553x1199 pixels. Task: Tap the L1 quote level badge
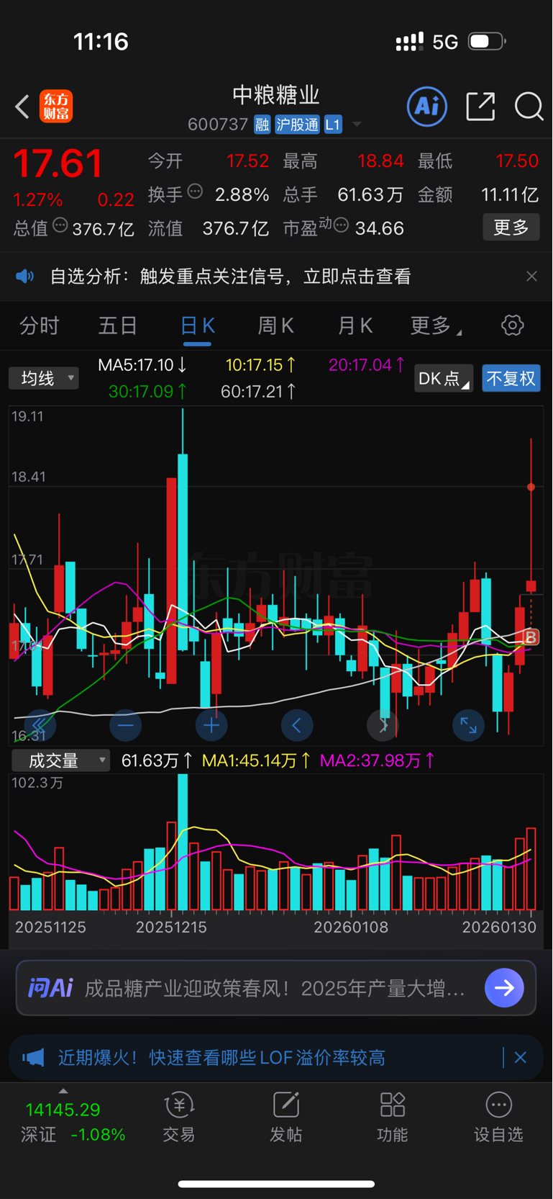[332, 125]
